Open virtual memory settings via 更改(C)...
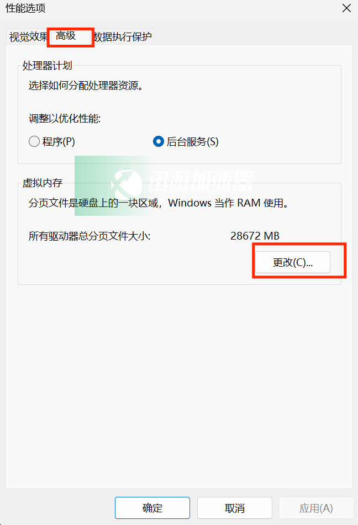Screen dimensions: 358x525 (293, 262)
